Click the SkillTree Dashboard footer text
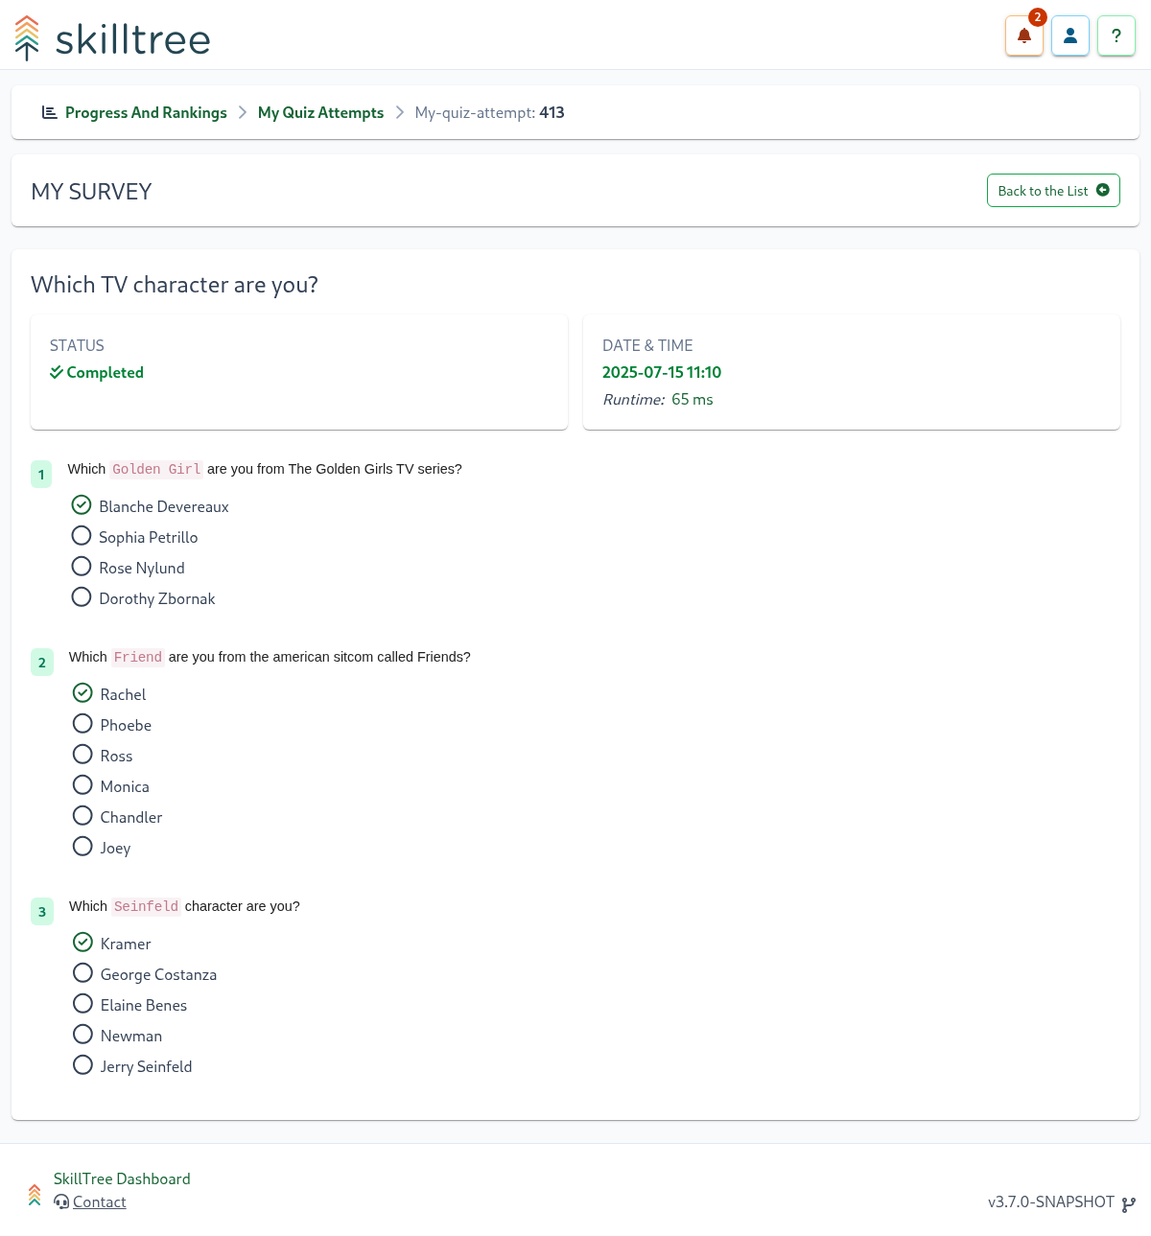The width and height of the screenshot is (1151, 1236). (x=122, y=1178)
